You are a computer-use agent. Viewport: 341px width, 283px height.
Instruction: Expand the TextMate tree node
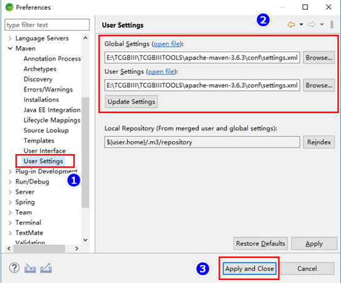click(10, 233)
